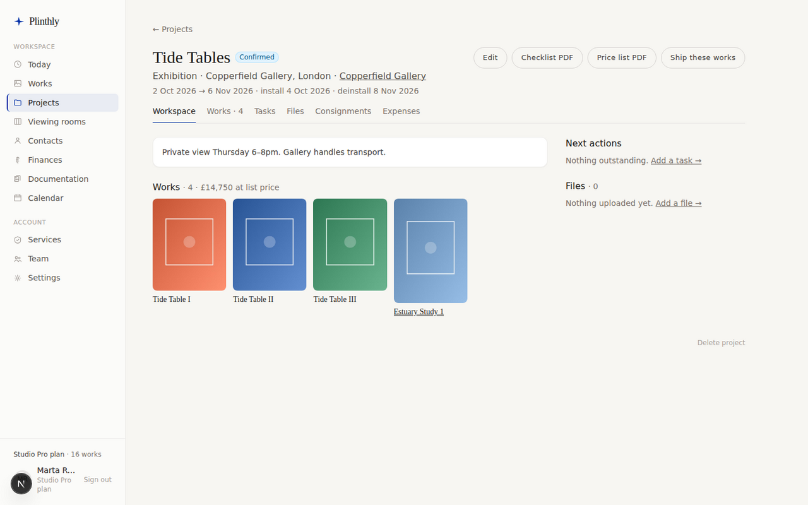Click Add a file link
The height and width of the screenshot is (505, 808).
679,203
